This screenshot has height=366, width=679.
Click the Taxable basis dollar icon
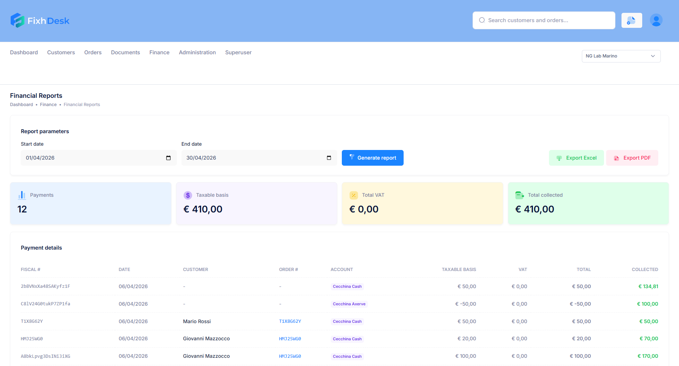pyautogui.click(x=188, y=195)
